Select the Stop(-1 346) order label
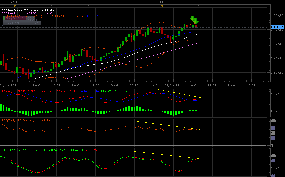The height and width of the screenshot is (177, 285). pyautogui.click(x=15, y=18)
